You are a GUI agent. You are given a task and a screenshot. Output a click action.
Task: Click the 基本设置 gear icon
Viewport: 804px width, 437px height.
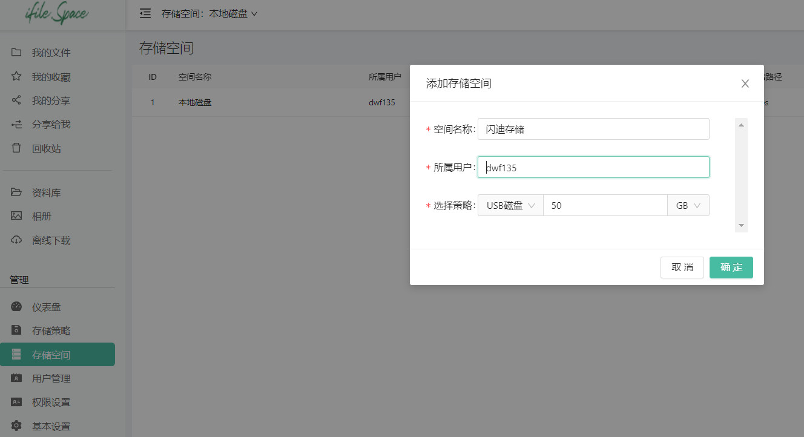[x=17, y=426]
